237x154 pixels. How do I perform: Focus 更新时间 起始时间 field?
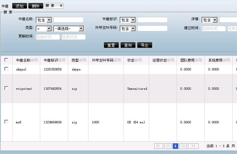pos(48,37)
